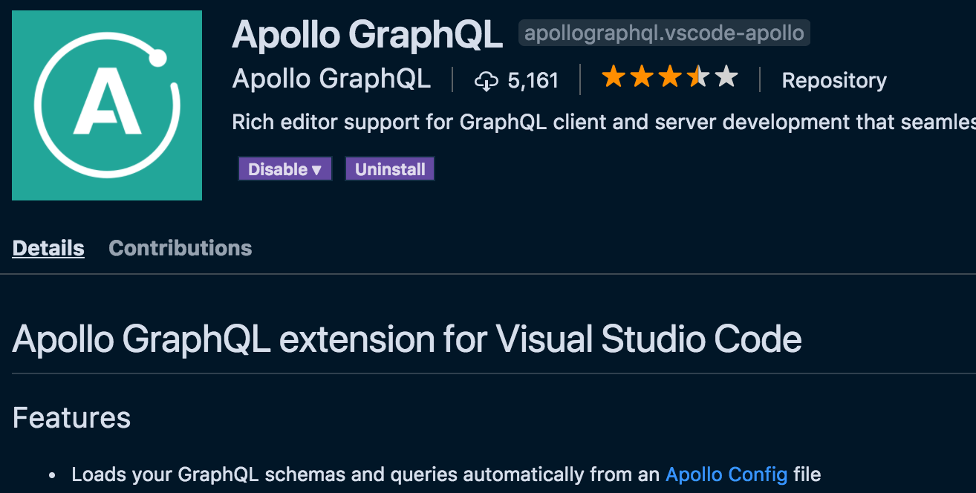Open the Apollo Config link

coord(726,474)
